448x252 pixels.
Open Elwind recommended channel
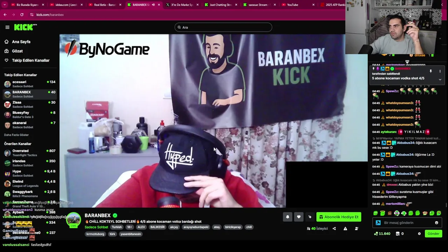tap(29, 183)
